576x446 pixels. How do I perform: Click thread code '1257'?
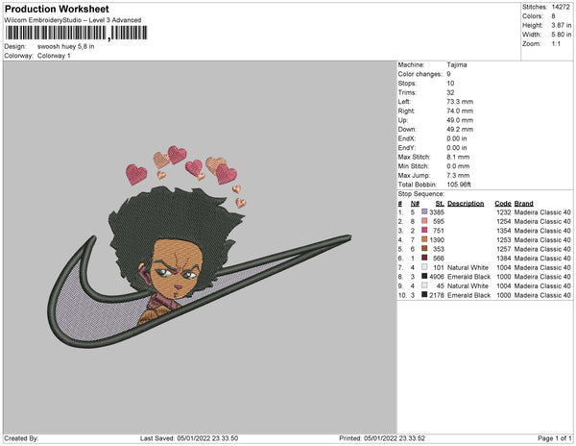pyautogui.click(x=504, y=249)
